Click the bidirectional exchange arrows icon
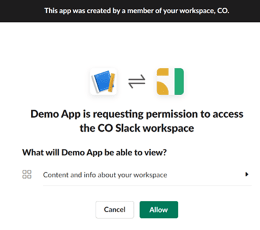The height and width of the screenshot is (230, 260). [137, 82]
